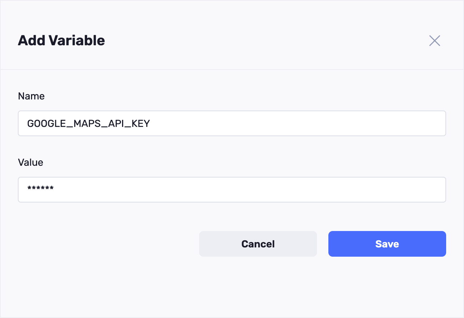Close the Add Variable dialog with X

[434, 41]
